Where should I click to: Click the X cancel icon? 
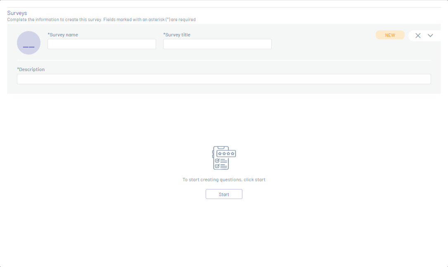418,35
